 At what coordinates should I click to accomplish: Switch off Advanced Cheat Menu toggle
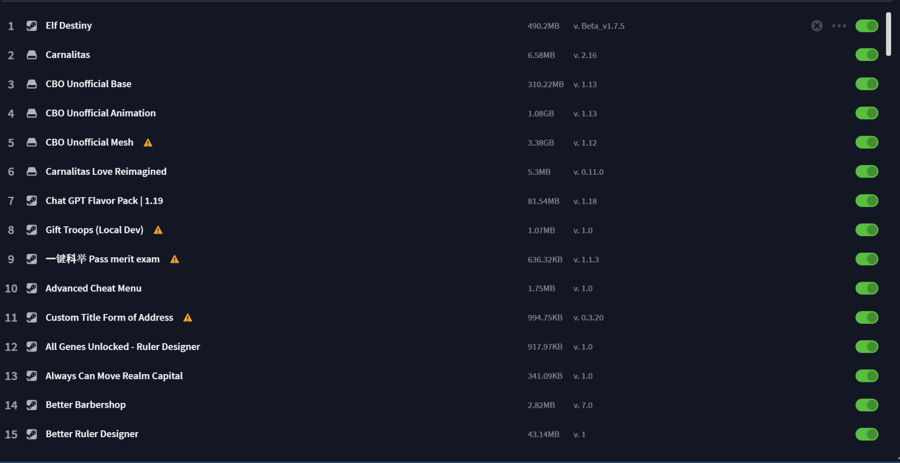867,288
